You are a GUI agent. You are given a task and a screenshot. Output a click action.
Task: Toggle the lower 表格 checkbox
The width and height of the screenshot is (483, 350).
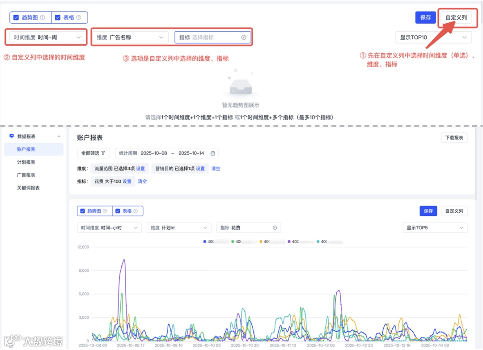point(118,211)
